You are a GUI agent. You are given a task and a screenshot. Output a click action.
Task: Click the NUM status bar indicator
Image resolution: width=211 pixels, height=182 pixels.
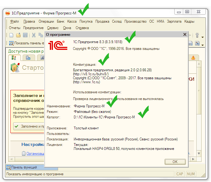pos(191,174)
